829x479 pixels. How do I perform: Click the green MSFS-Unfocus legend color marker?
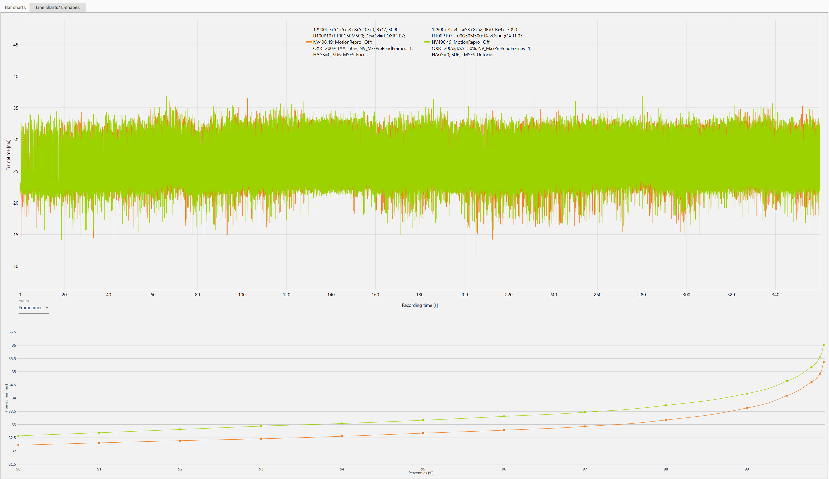click(x=427, y=42)
